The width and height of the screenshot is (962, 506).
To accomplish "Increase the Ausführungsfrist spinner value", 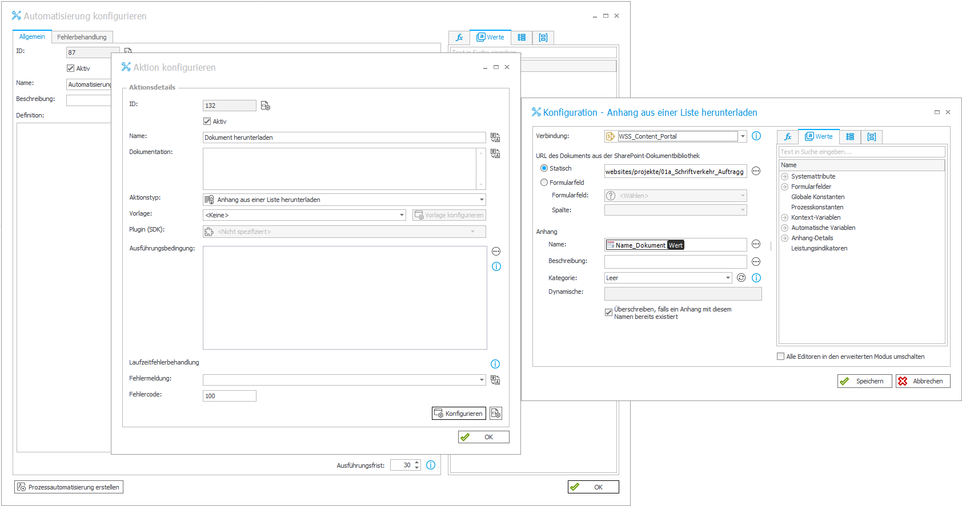I will tap(417, 462).
